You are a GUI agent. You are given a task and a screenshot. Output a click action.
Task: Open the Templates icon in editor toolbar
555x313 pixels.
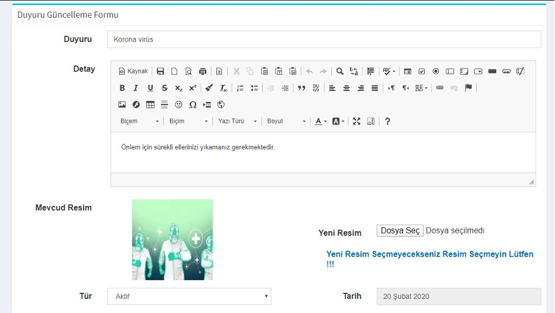tap(219, 71)
